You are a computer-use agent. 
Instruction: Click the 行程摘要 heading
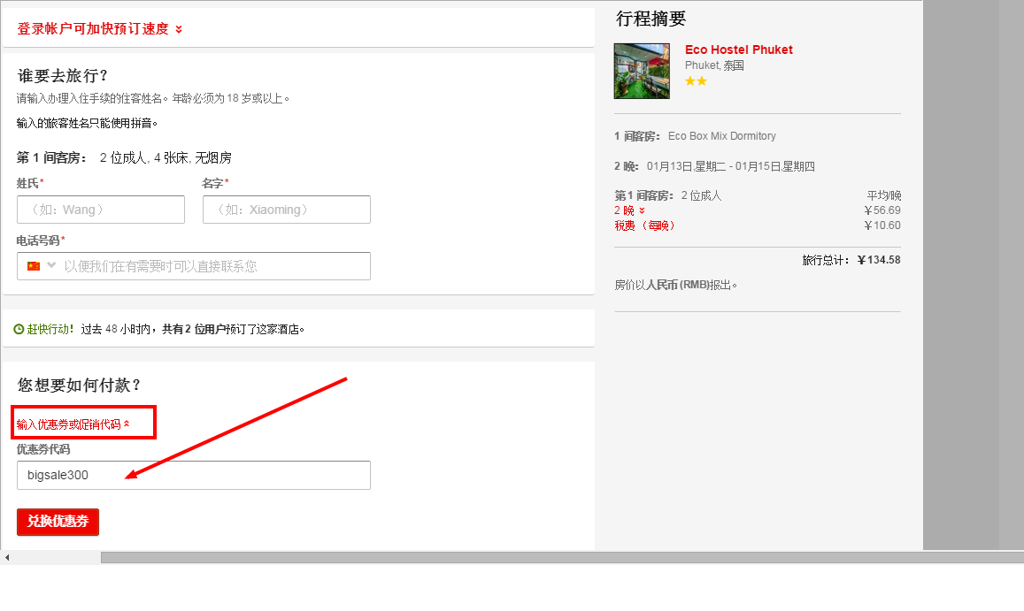tap(651, 19)
